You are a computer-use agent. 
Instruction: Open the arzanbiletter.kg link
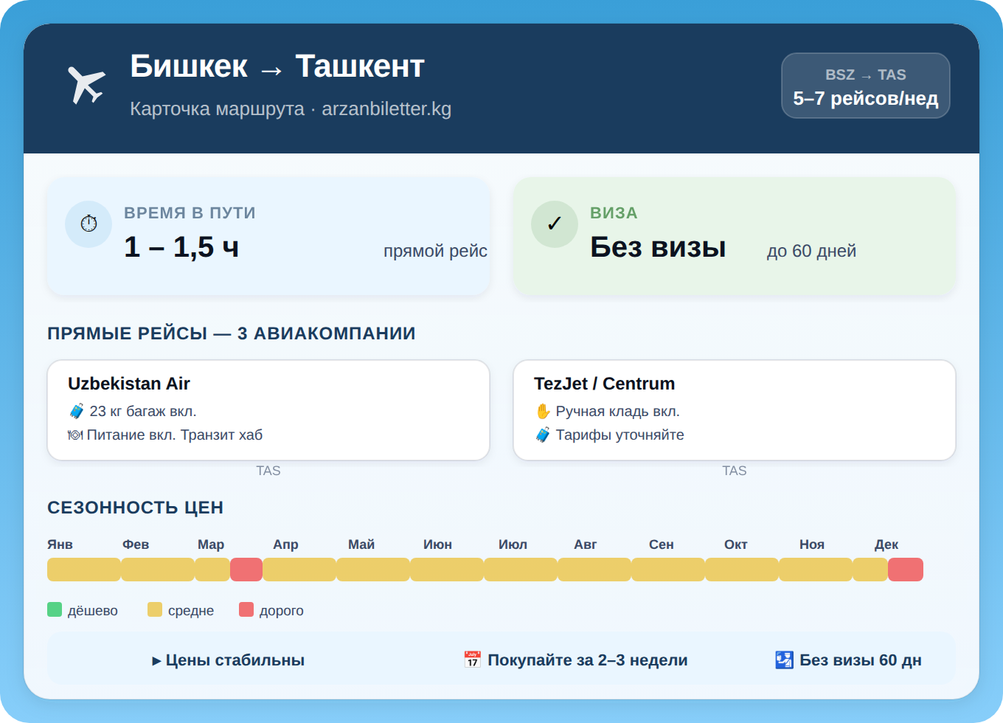coord(386,109)
